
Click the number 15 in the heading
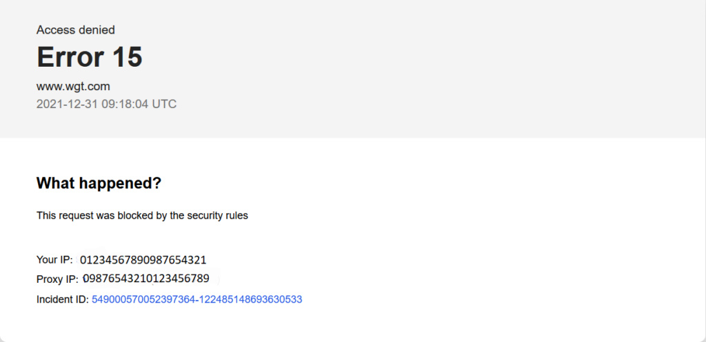(128, 57)
